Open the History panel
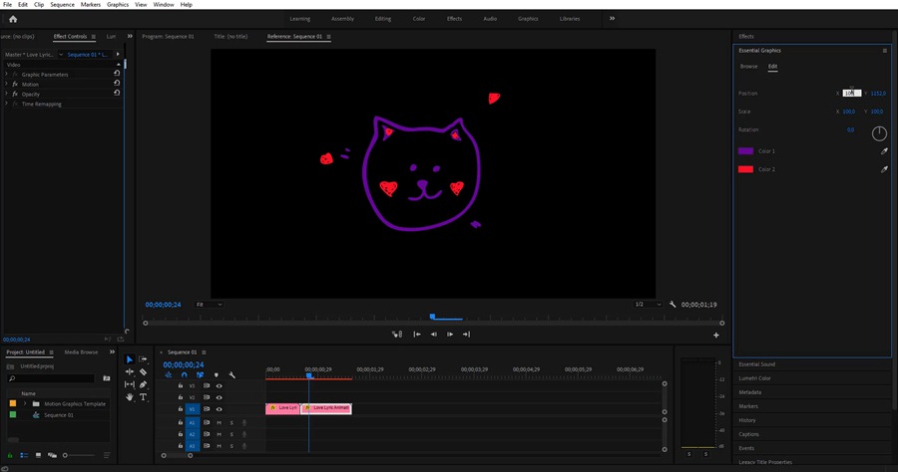898x472 pixels. tap(746, 420)
